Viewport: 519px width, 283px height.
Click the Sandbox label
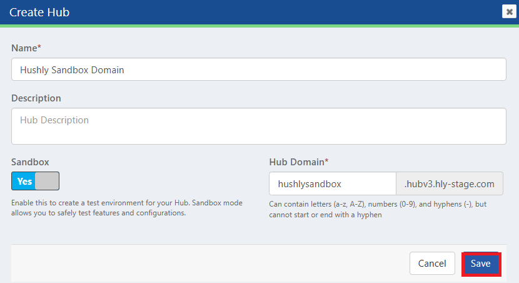point(30,162)
